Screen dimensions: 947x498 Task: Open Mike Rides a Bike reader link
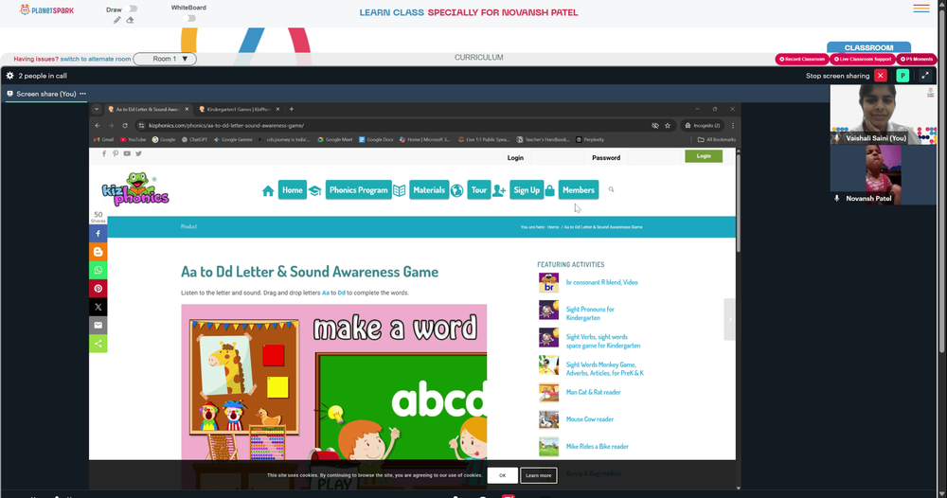click(x=598, y=446)
